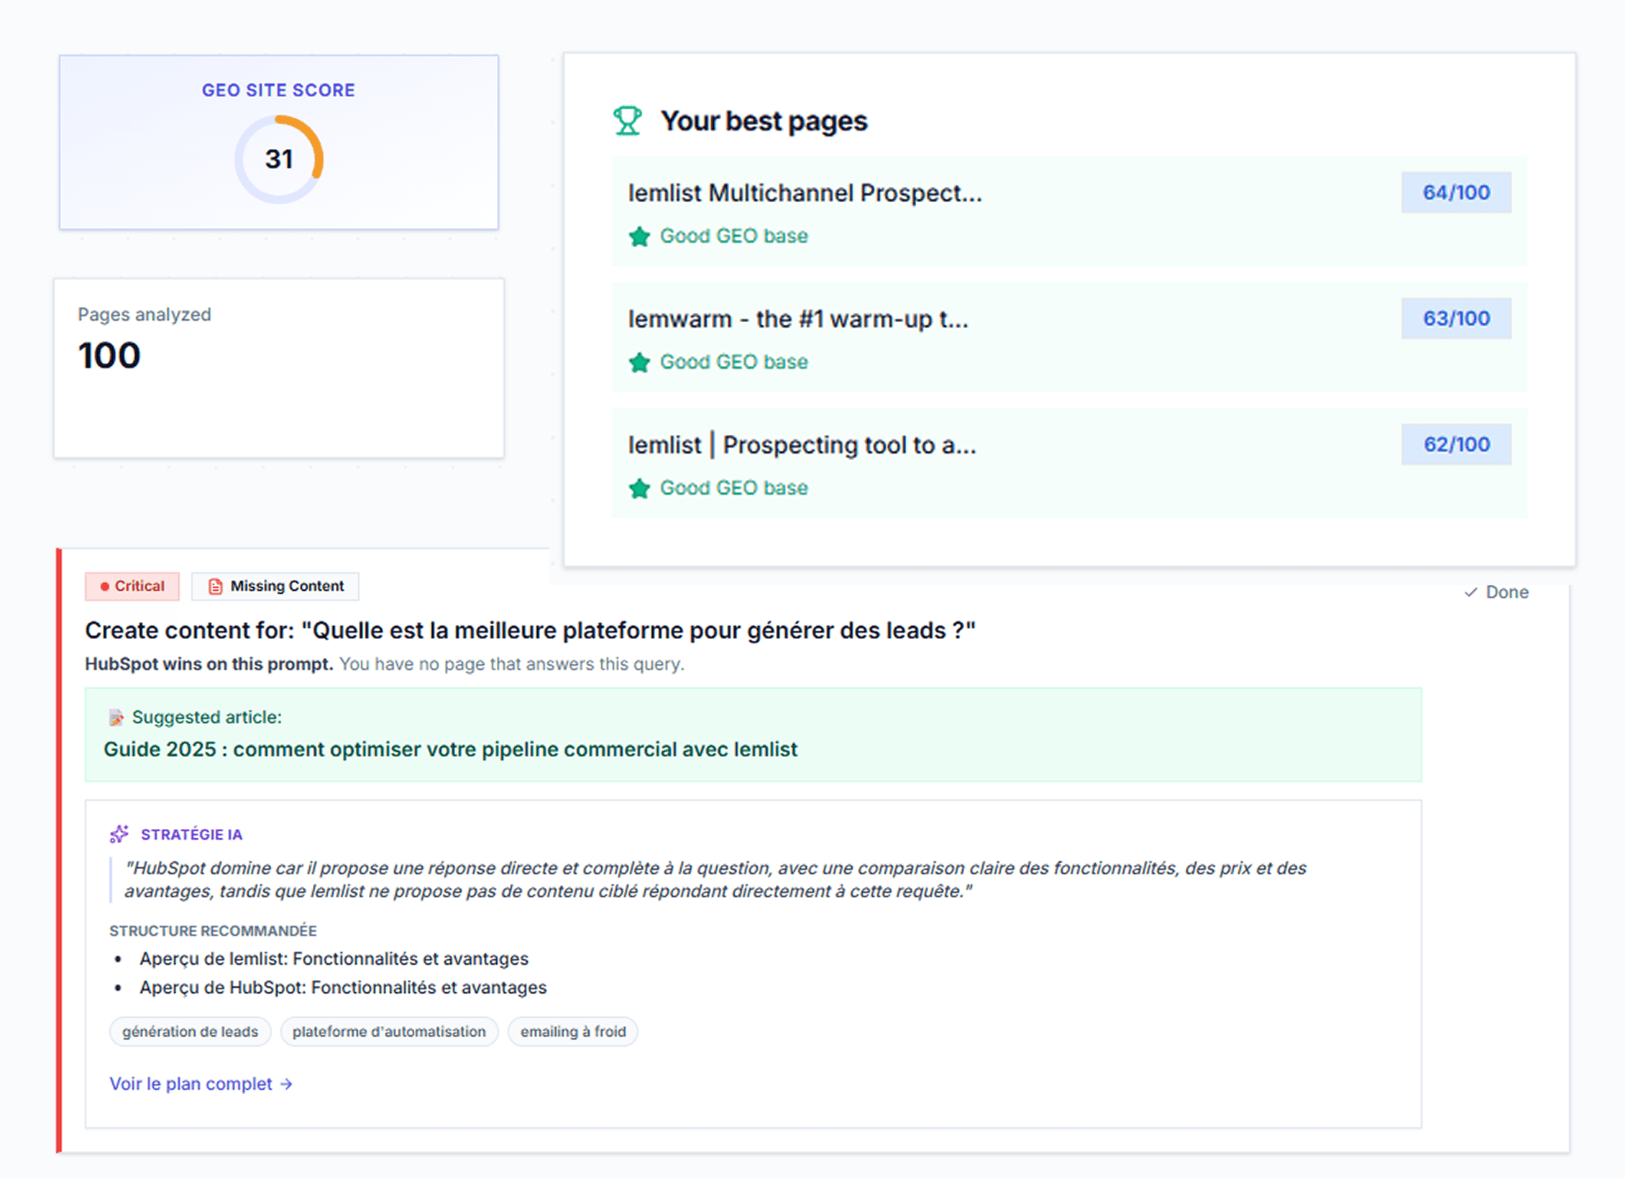1625x1179 pixels.
Task: Toggle the Missing Content filter badge
Action: pos(275,586)
